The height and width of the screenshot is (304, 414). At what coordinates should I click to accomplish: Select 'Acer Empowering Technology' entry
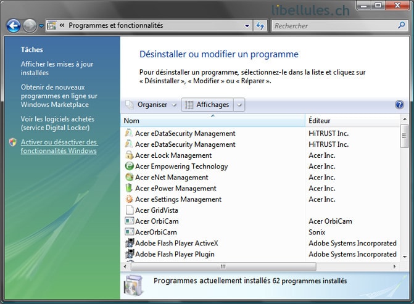click(181, 166)
